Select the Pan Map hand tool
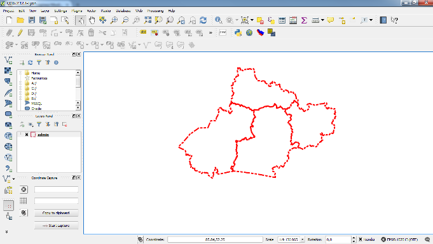 click(x=92, y=20)
